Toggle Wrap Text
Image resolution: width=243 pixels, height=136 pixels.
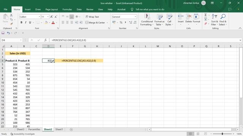point(92,17)
